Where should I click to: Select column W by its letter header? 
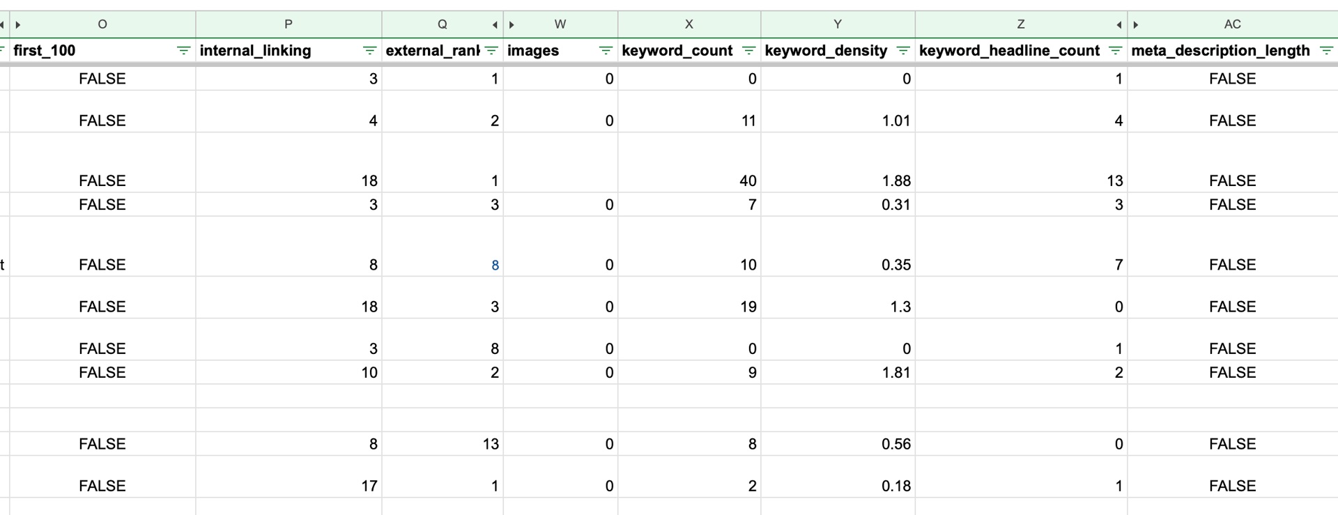click(x=560, y=24)
